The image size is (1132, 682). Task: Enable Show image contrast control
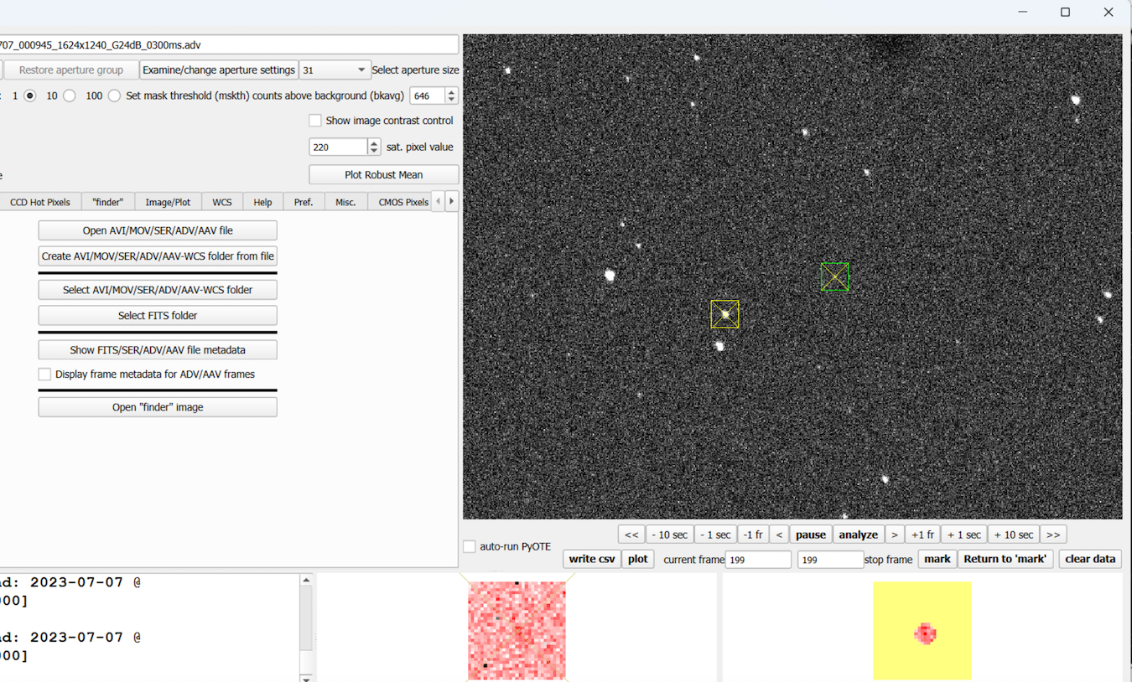click(315, 121)
